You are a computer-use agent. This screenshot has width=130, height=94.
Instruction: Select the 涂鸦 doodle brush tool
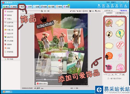pyautogui.click(x=126, y=6)
